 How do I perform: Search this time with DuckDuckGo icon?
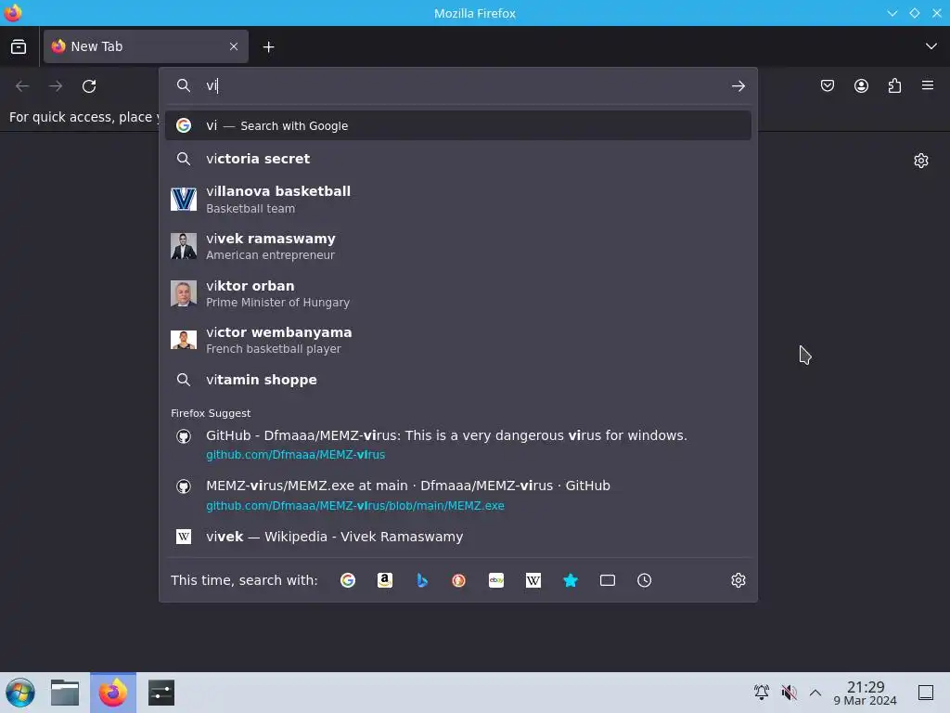[458, 580]
